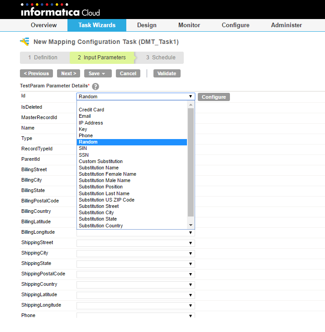Click the ParentId field label
The width and height of the screenshot is (325, 332).
tap(30, 159)
